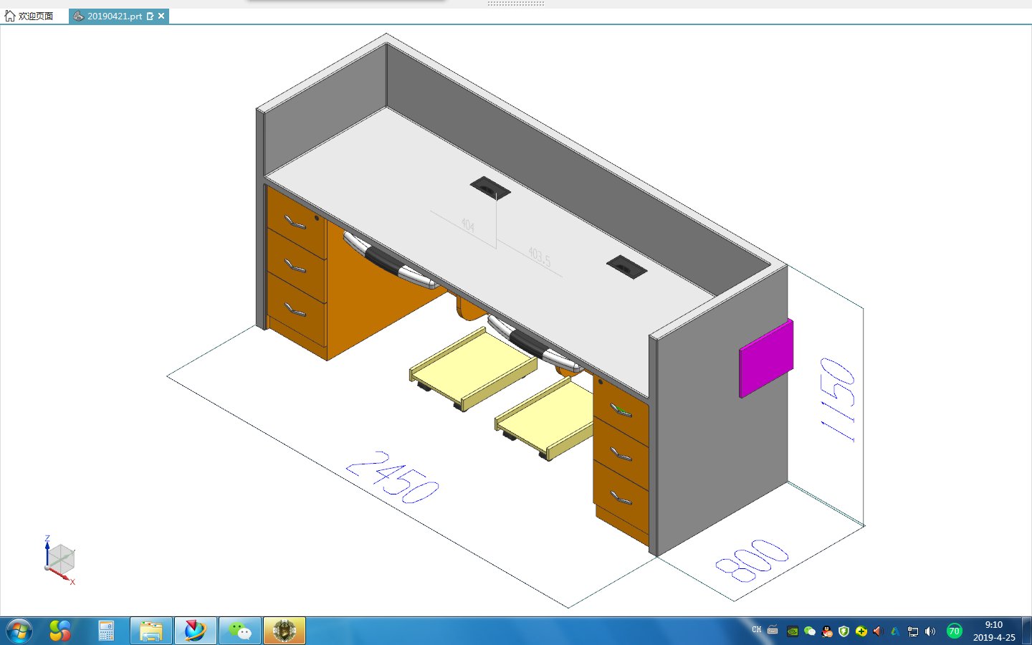The image size is (1032, 645).
Task: Open the system volume speaker control
Action: coord(930,631)
